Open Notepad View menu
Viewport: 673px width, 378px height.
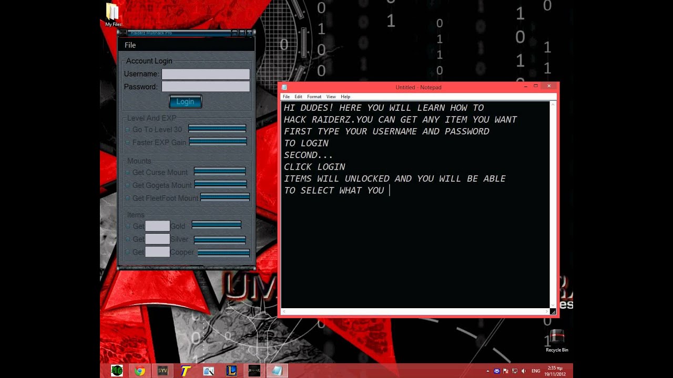click(331, 97)
